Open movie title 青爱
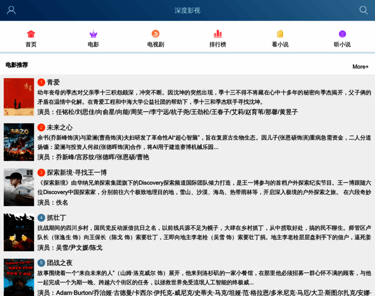Screen dimensions: 375x296 tap(53, 82)
